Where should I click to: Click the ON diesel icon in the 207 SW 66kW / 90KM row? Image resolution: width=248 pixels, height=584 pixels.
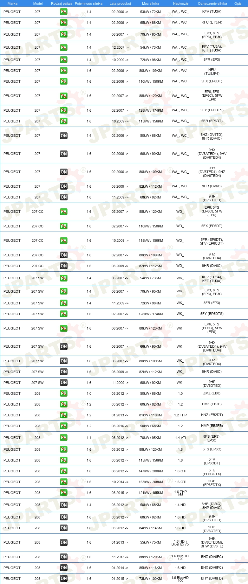64,347
